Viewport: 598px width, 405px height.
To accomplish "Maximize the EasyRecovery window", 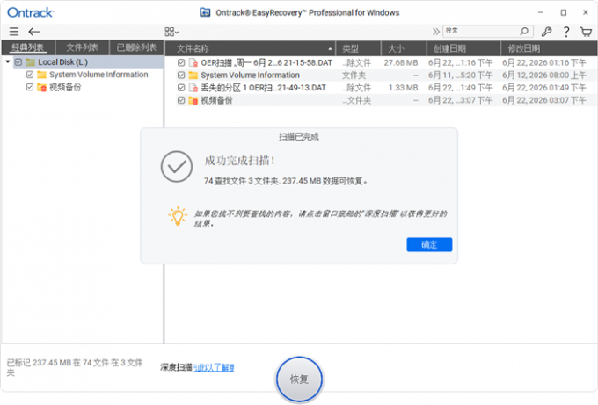I will [x=564, y=12].
